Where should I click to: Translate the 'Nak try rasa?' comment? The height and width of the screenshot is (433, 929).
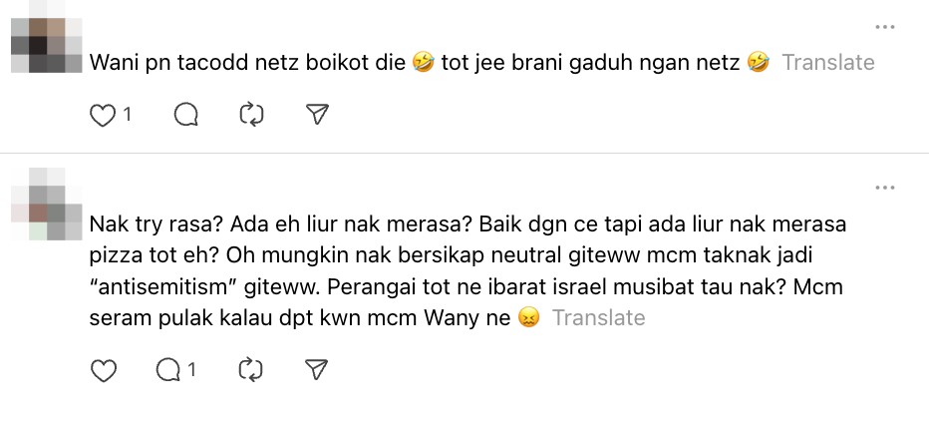[598, 318]
